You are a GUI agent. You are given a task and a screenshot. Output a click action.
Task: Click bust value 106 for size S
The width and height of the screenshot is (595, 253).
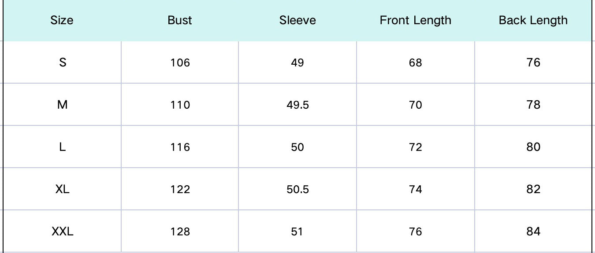tap(180, 63)
